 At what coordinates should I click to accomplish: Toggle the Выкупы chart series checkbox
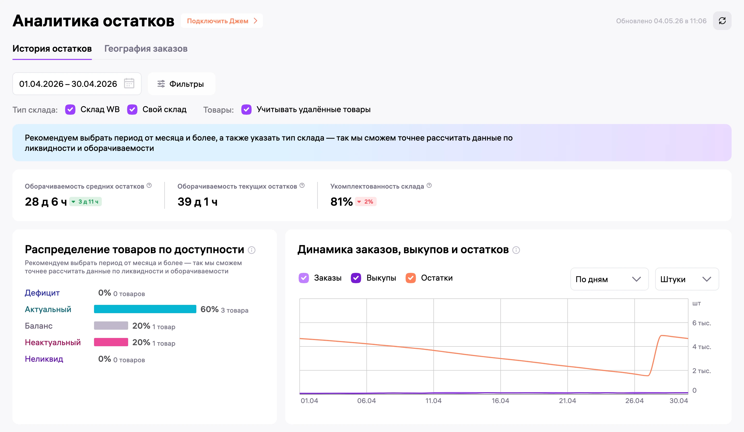(x=356, y=278)
